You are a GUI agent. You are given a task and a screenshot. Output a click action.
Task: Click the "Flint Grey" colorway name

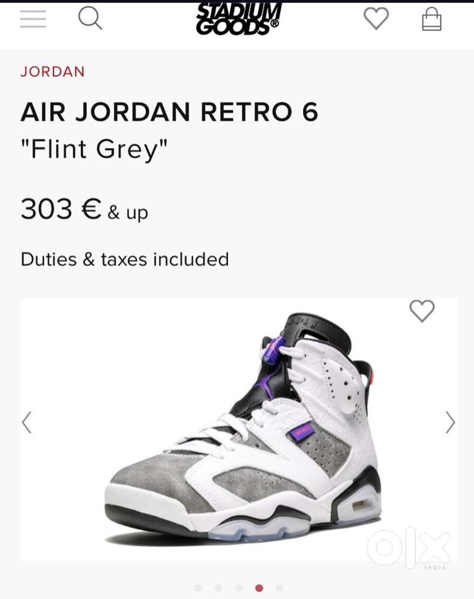[x=94, y=149]
